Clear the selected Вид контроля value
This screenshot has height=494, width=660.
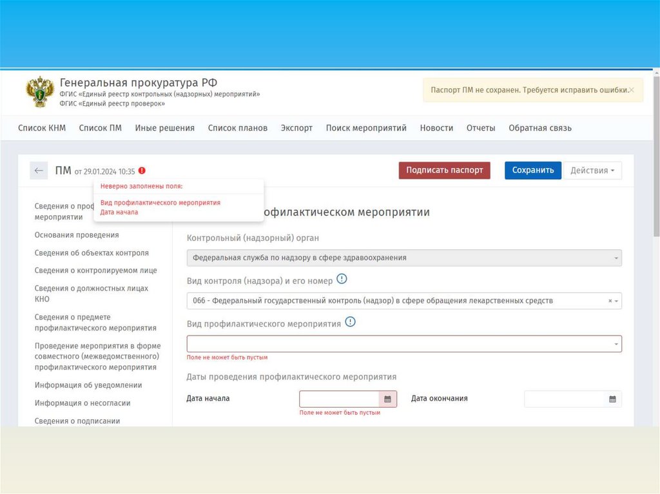[x=610, y=301]
